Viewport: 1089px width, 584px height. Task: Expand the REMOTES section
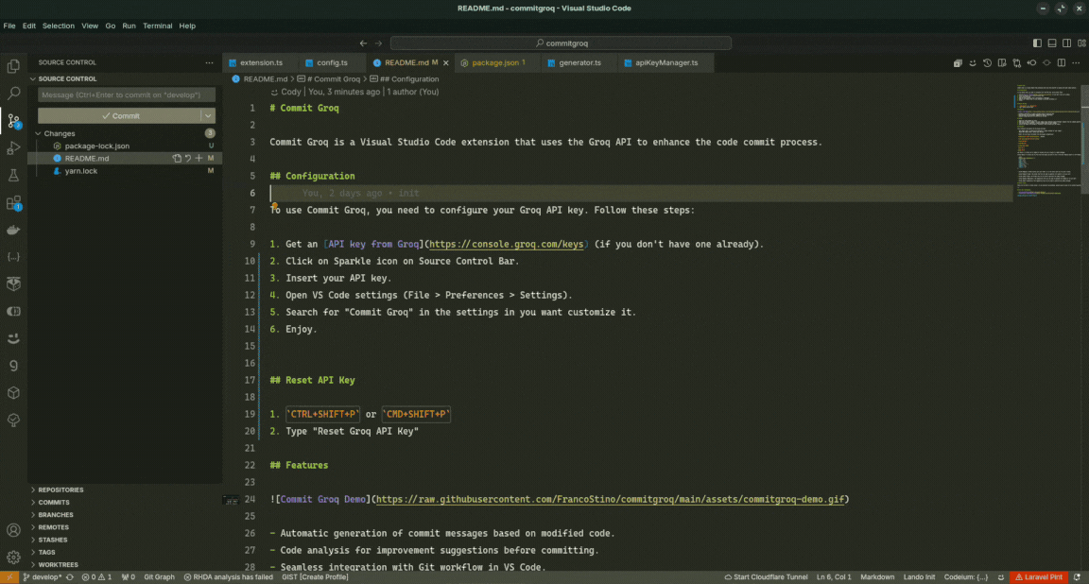pos(54,527)
